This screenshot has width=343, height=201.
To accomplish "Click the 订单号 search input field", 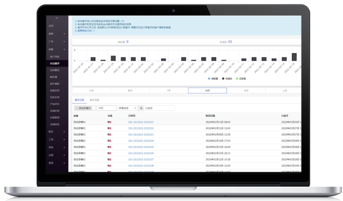I will point(159,108).
